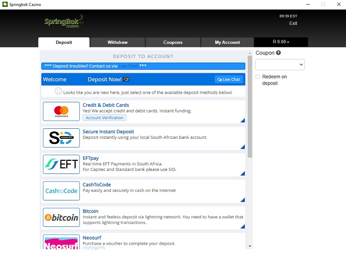Open the My Account tab
The width and height of the screenshot is (346, 260).
click(227, 42)
